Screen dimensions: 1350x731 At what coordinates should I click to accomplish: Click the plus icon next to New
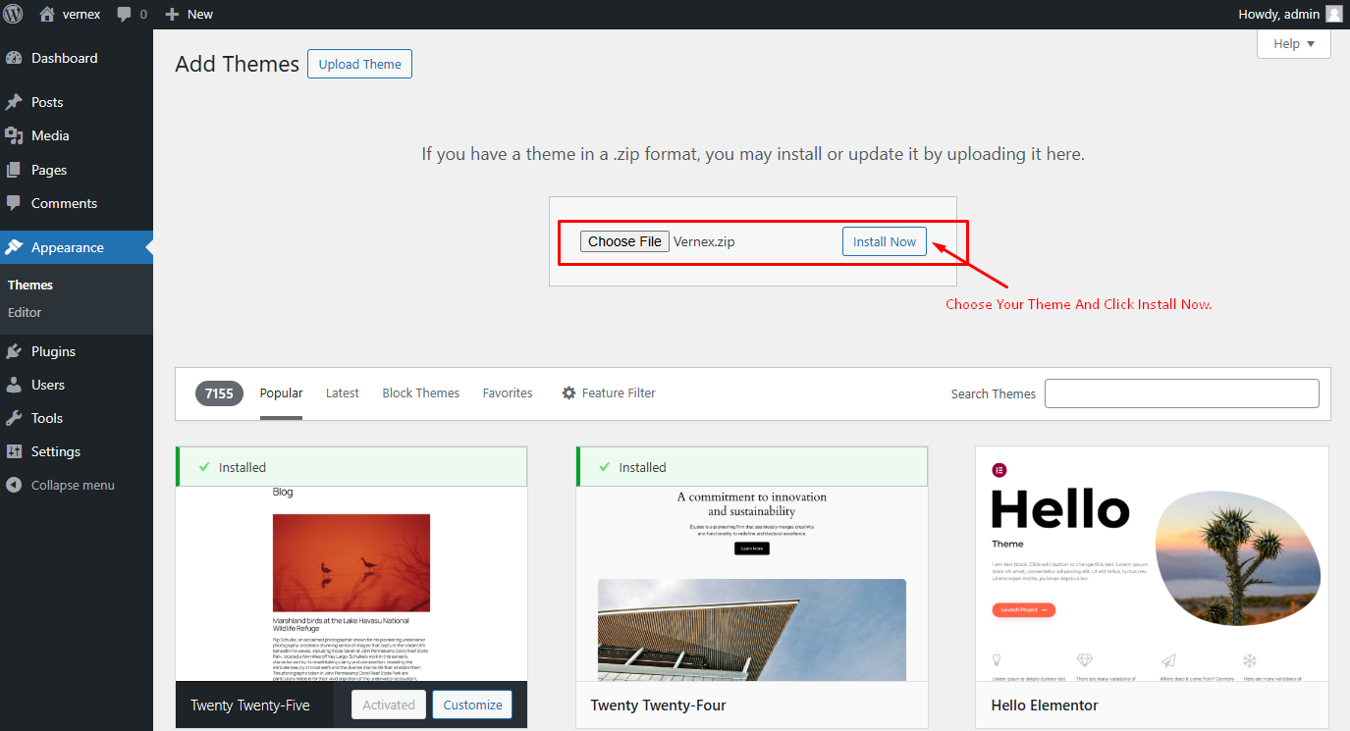pos(173,14)
